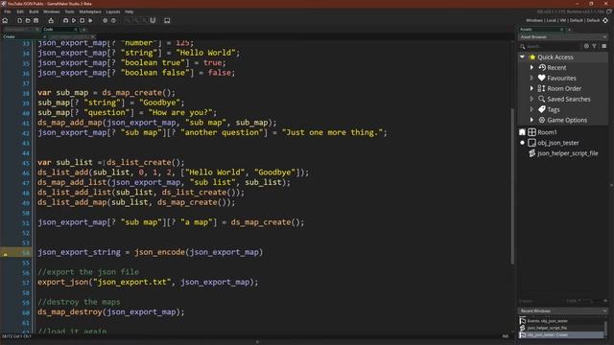Collapse the Recent Windows panel dropdown arrow
614x345 pixels.
click(604, 310)
